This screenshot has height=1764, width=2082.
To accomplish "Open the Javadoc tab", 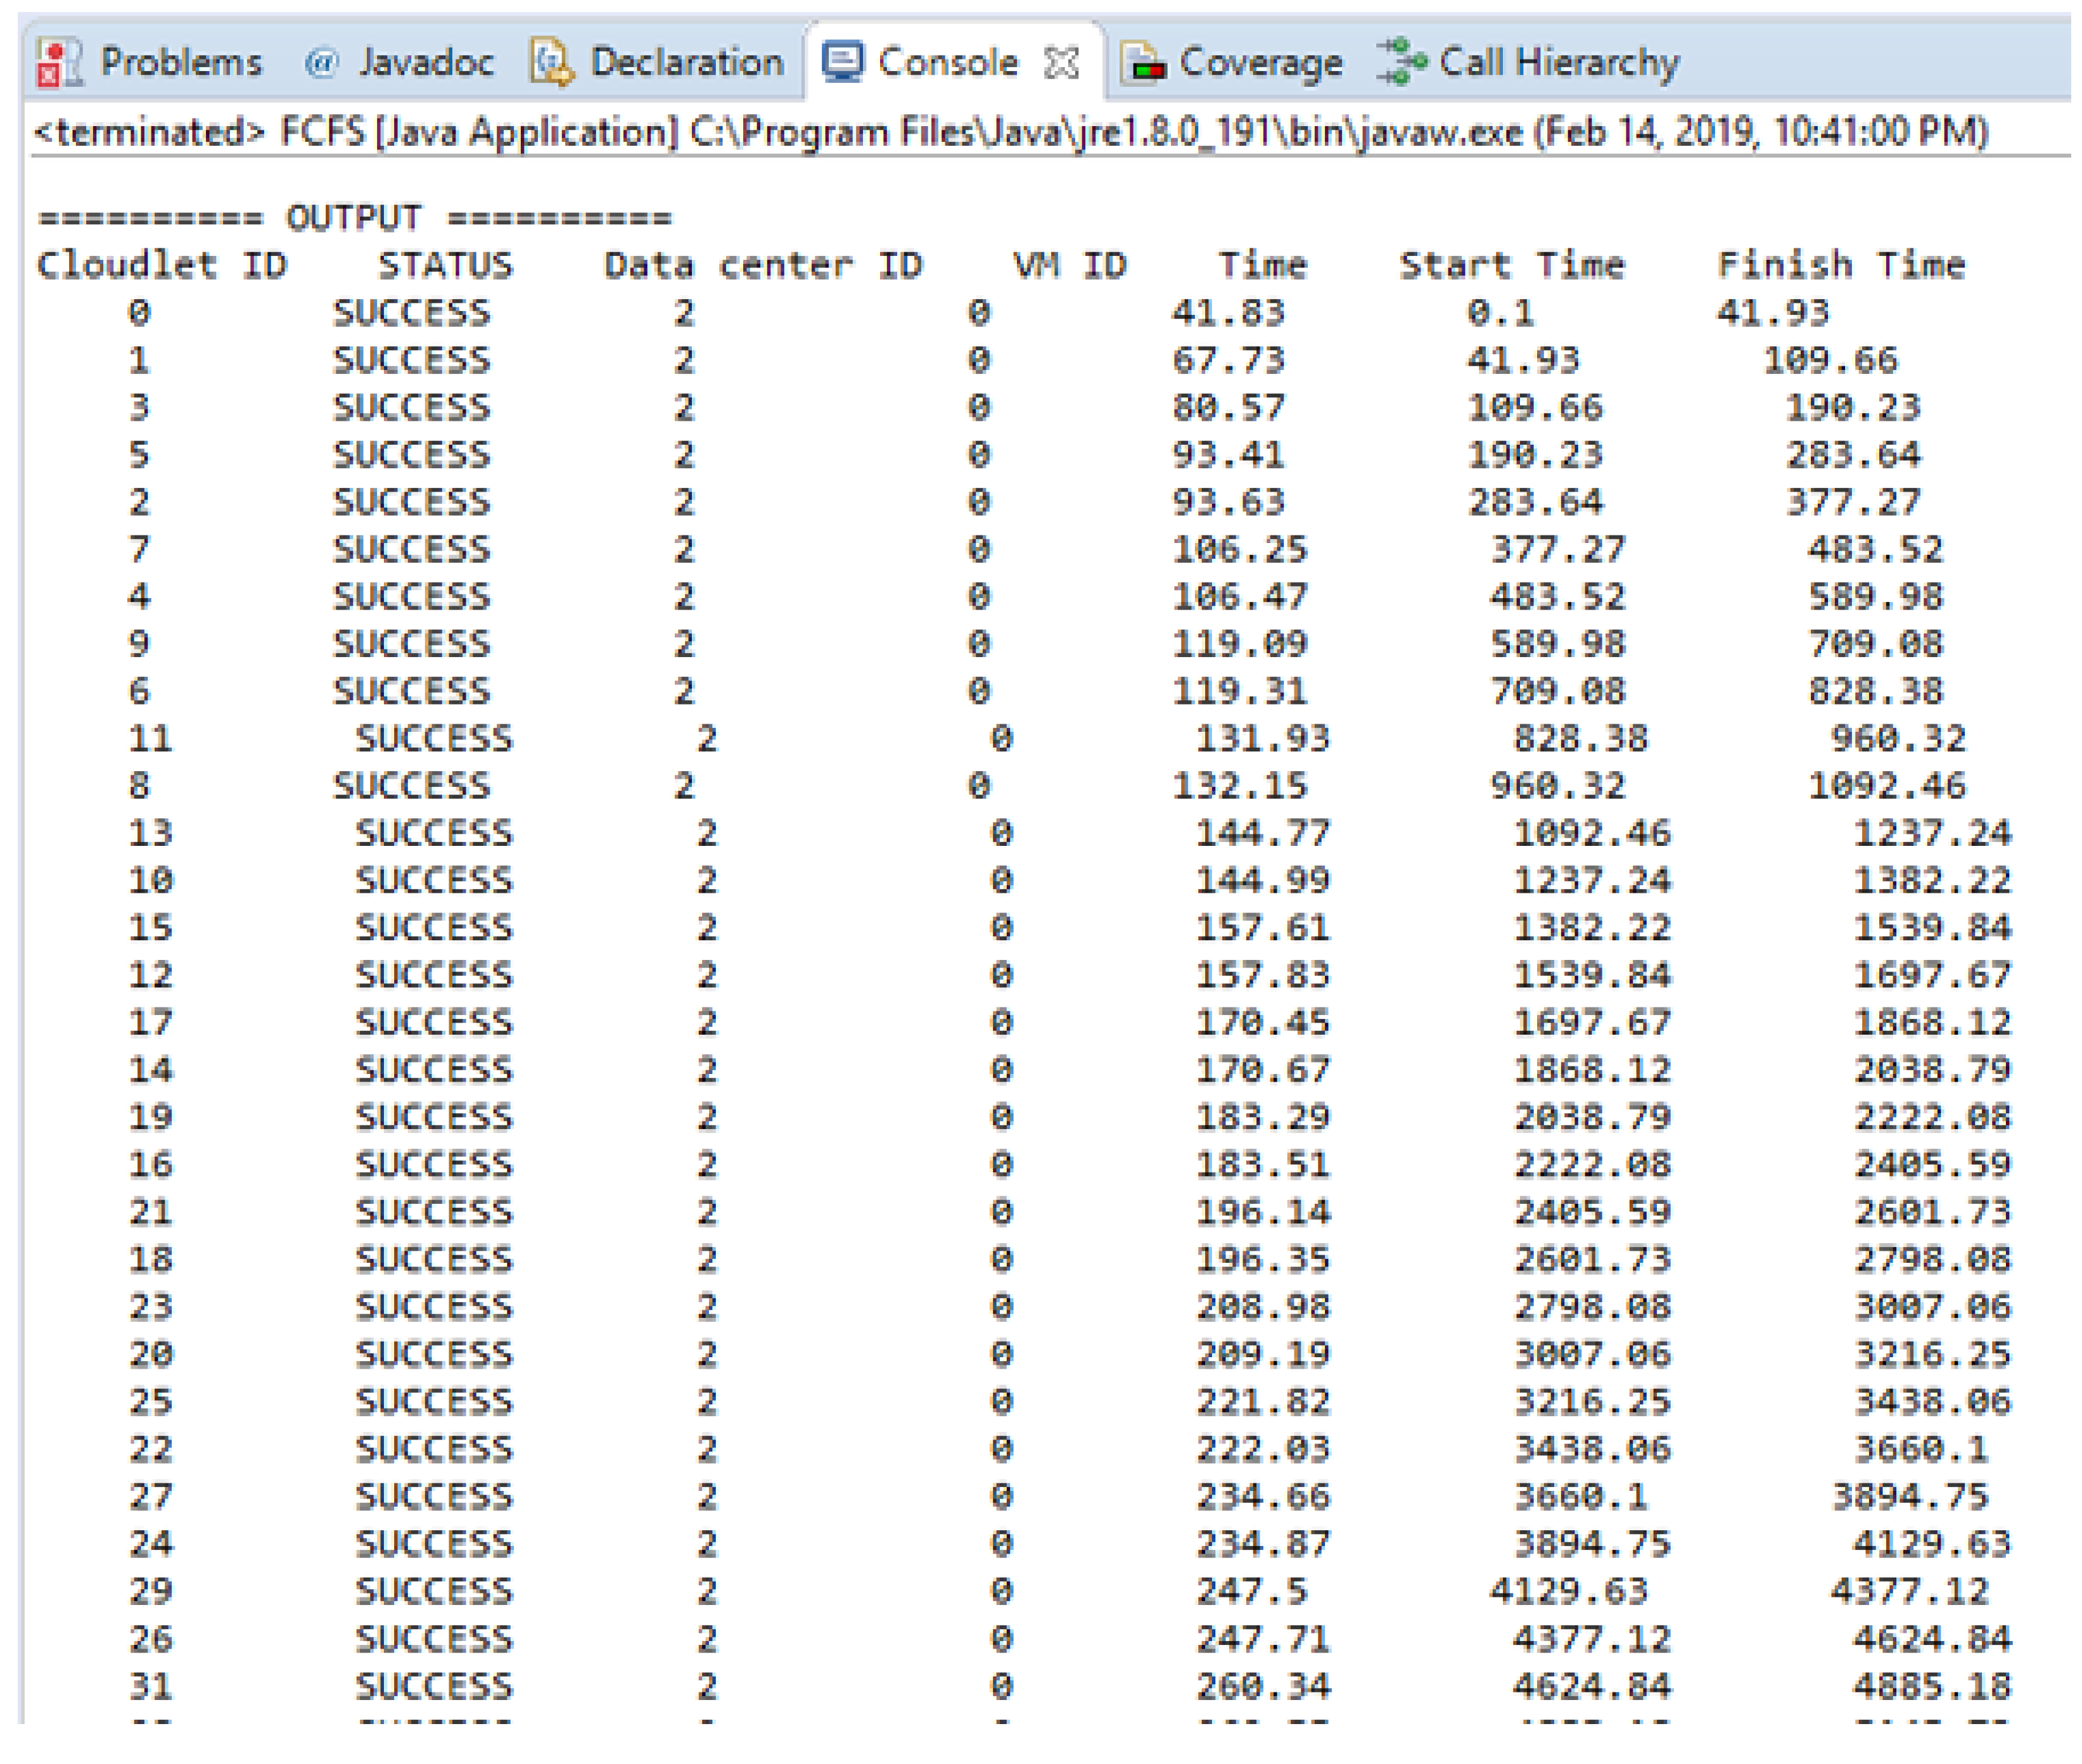I will pos(426,62).
